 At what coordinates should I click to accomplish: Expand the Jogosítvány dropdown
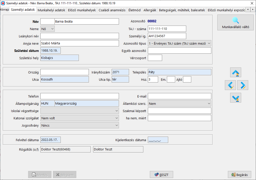pos(80,125)
